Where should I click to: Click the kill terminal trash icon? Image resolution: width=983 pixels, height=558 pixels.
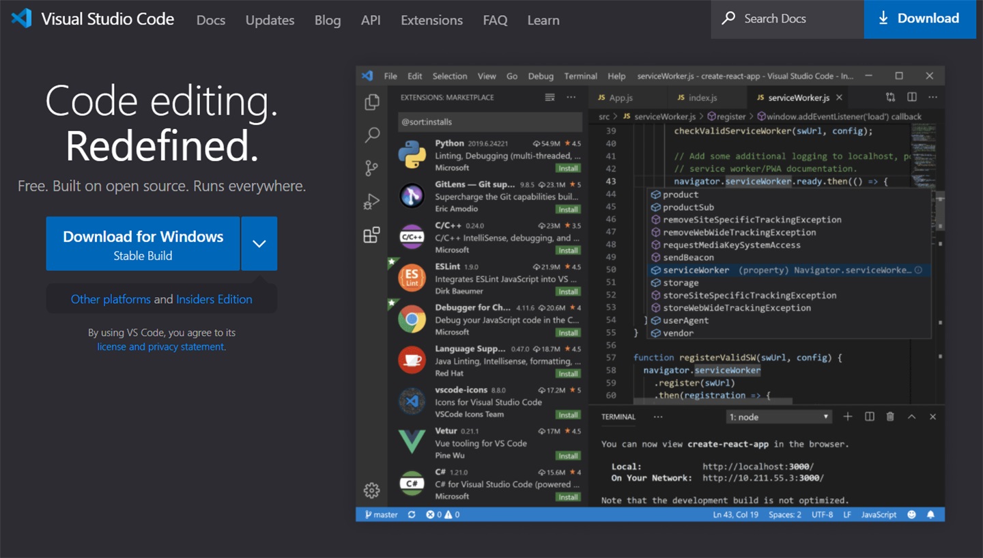[889, 416]
